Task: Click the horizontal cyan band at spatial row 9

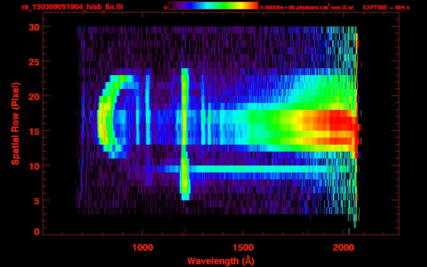Action: pyautogui.click(x=259, y=169)
